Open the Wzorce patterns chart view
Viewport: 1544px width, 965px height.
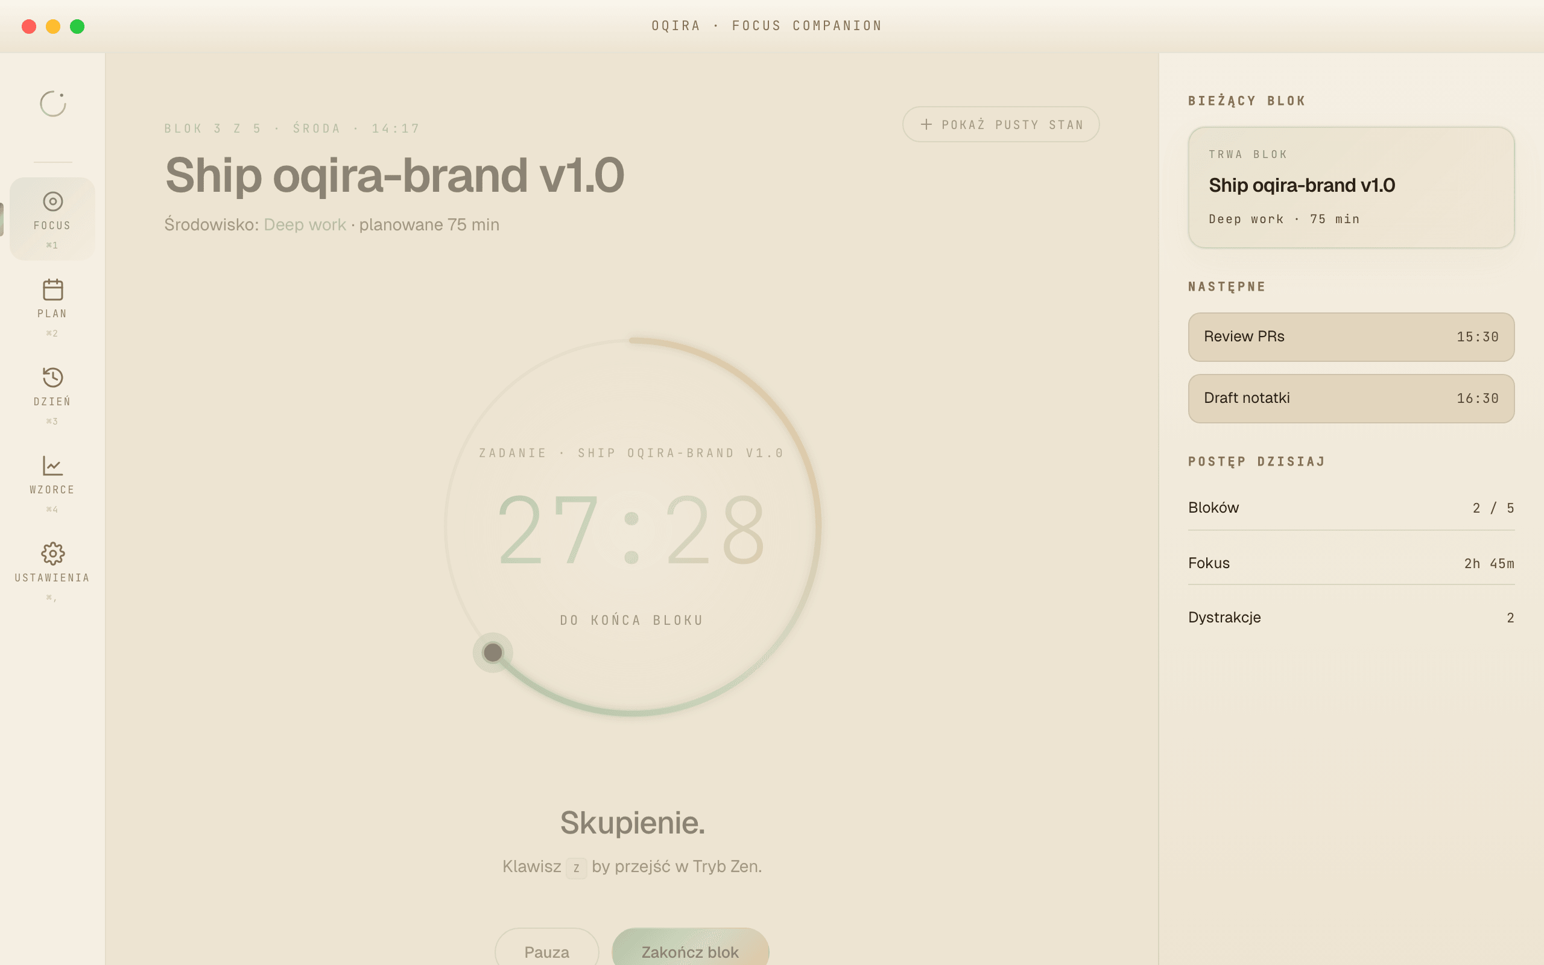click(52, 483)
